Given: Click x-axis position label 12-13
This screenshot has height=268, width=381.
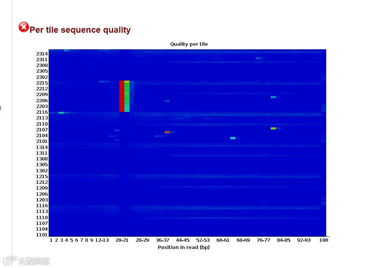Looking at the screenshot, I should [x=102, y=240].
